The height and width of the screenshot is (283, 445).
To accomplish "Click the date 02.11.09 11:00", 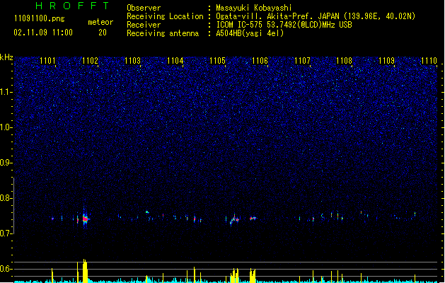I will pos(43,33).
